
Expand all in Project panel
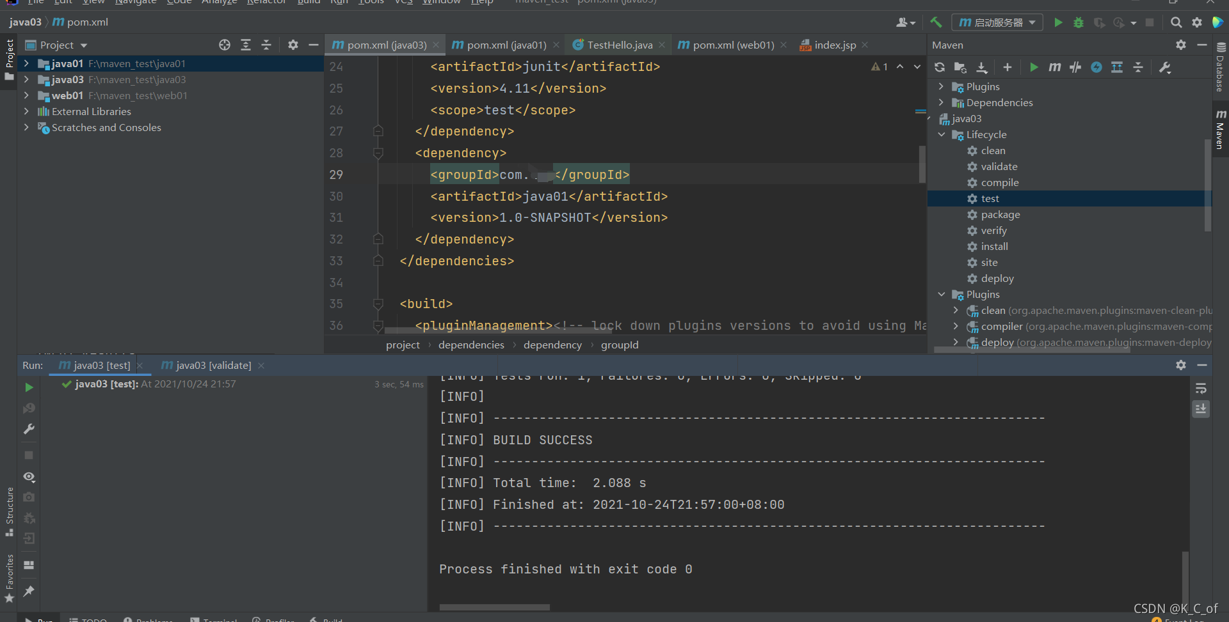click(x=246, y=45)
